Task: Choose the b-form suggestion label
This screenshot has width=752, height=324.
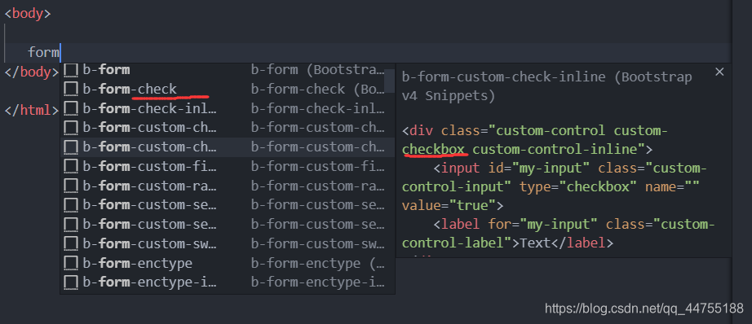Action: tap(106, 70)
